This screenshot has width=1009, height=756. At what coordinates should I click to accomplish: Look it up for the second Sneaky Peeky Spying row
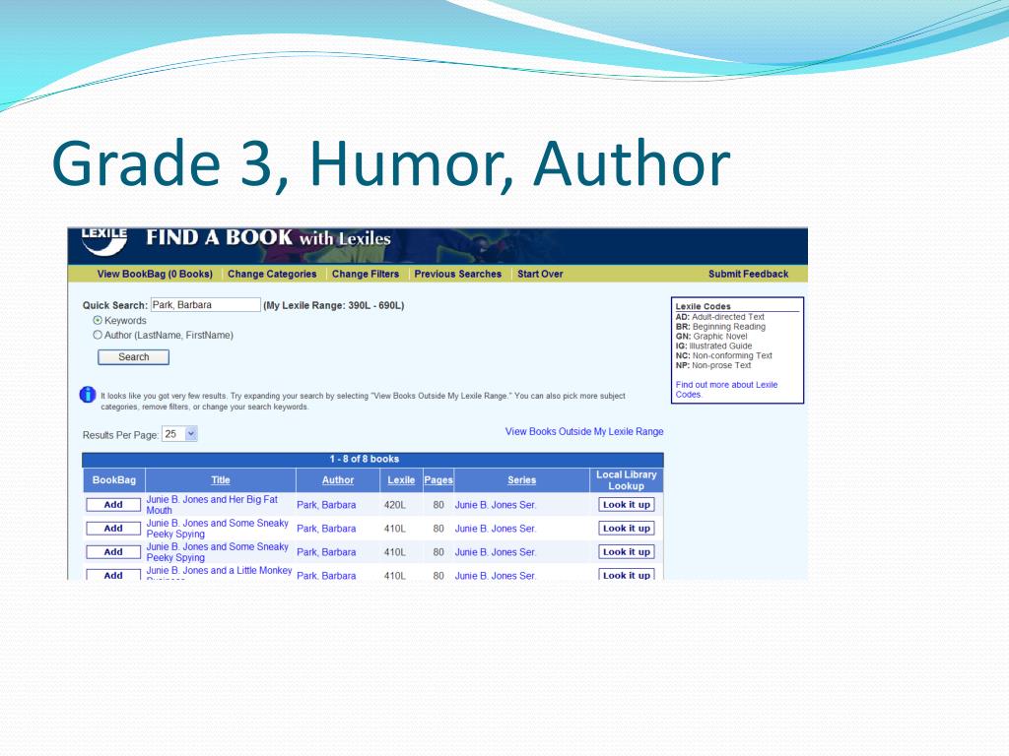[626, 552]
